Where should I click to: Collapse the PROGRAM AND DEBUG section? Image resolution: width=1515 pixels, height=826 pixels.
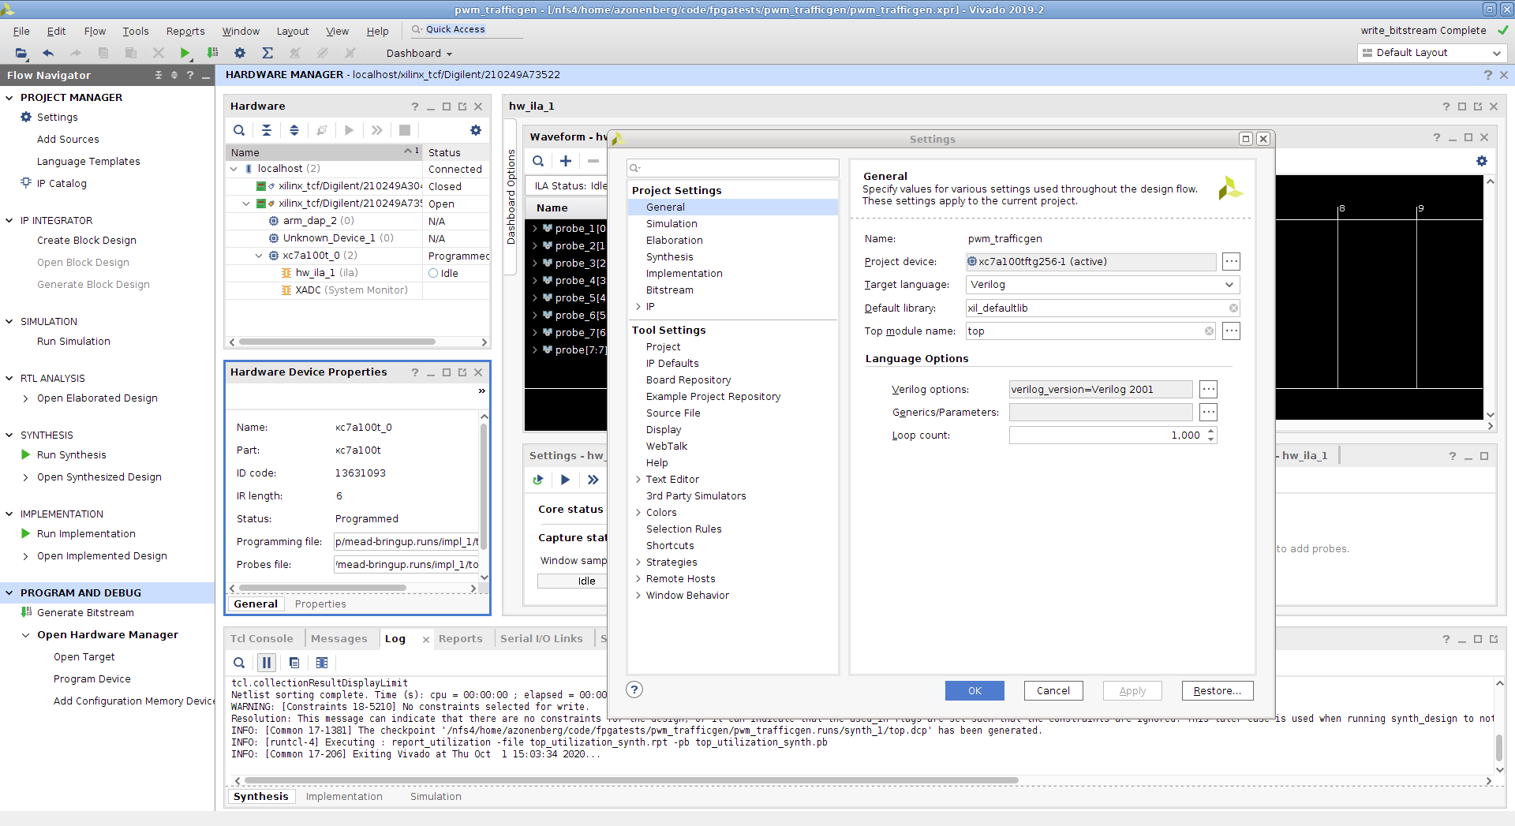click(x=9, y=592)
